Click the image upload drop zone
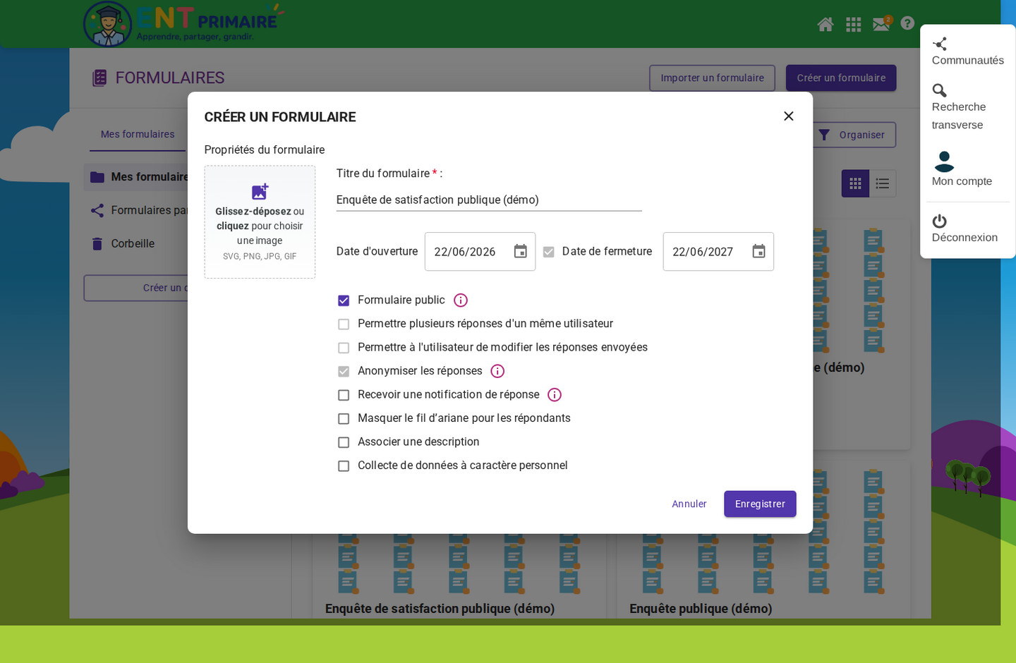 pyautogui.click(x=260, y=222)
